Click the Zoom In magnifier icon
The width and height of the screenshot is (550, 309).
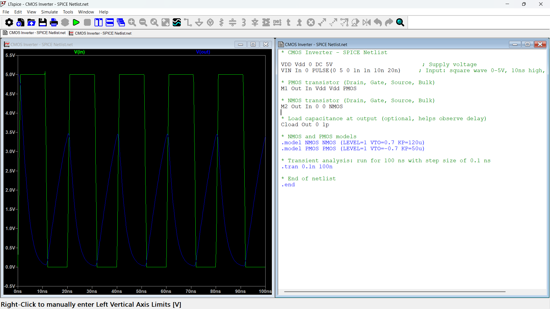[132, 22]
